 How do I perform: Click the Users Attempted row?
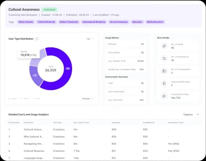coord(126,92)
